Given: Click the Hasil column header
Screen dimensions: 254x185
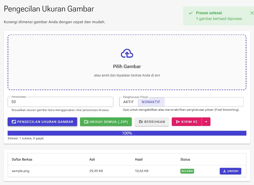Looking at the screenshot, I should click(139, 159).
